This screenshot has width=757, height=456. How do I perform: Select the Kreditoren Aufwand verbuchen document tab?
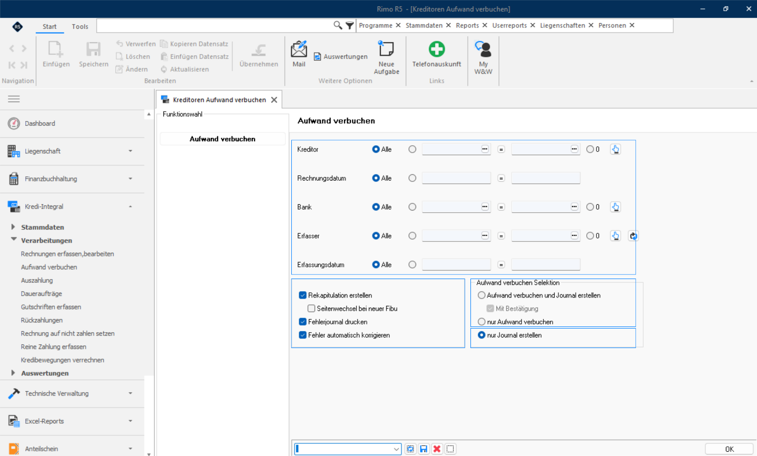(x=219, y=100)
